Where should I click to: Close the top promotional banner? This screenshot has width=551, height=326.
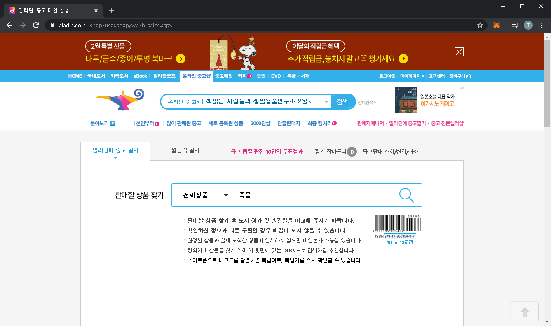pyautogui.click(x=459, y=52)
